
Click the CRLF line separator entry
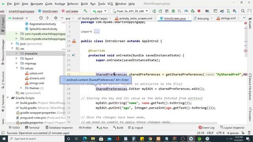[x=210, y=133]
